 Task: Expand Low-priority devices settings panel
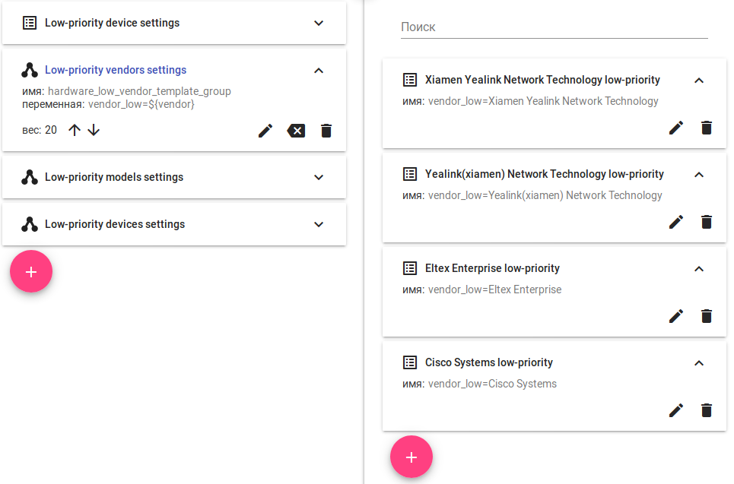319,224
